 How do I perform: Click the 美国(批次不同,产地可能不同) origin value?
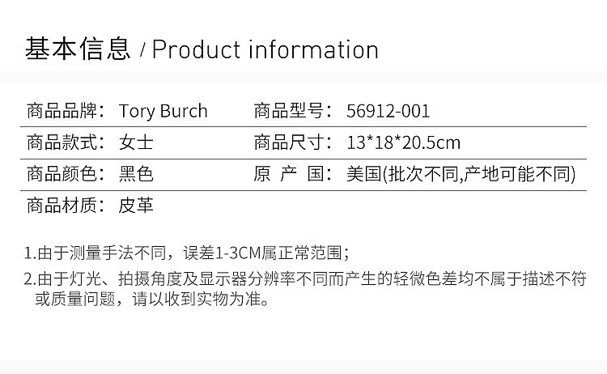point(460,174)
